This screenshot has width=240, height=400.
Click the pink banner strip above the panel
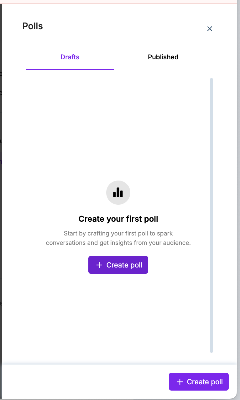[x=119, y=2]
